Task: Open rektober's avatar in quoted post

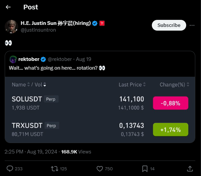Action: [x=13, y=59]
